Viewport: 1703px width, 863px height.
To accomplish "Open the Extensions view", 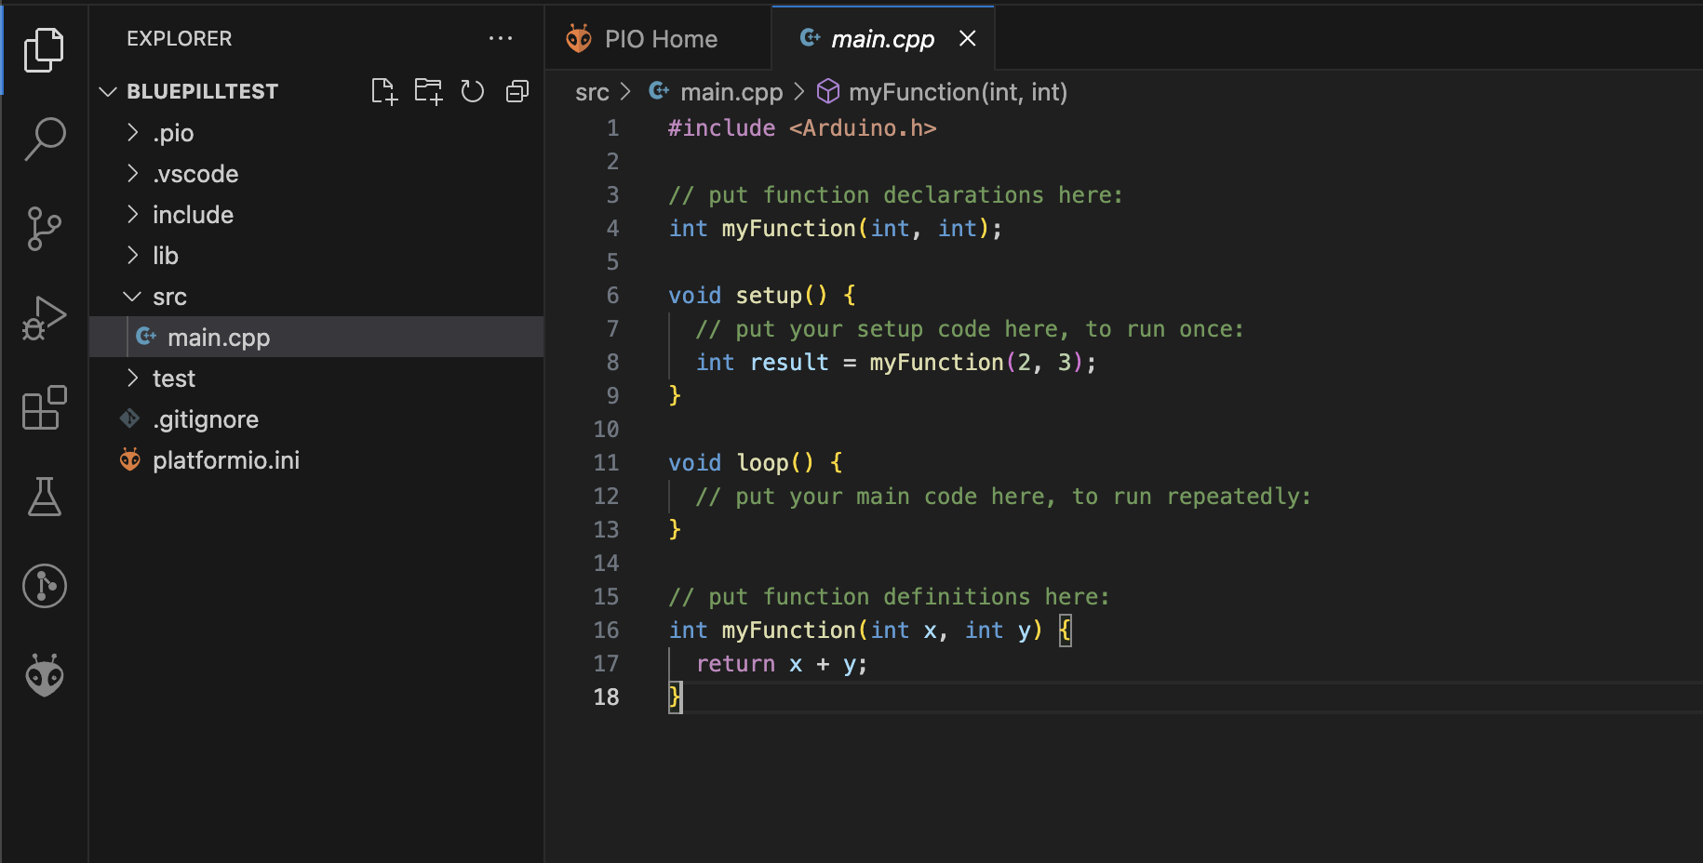I will click(44, 407).
